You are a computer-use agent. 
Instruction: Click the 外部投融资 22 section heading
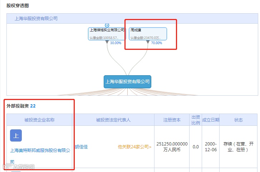pos(21,106)
